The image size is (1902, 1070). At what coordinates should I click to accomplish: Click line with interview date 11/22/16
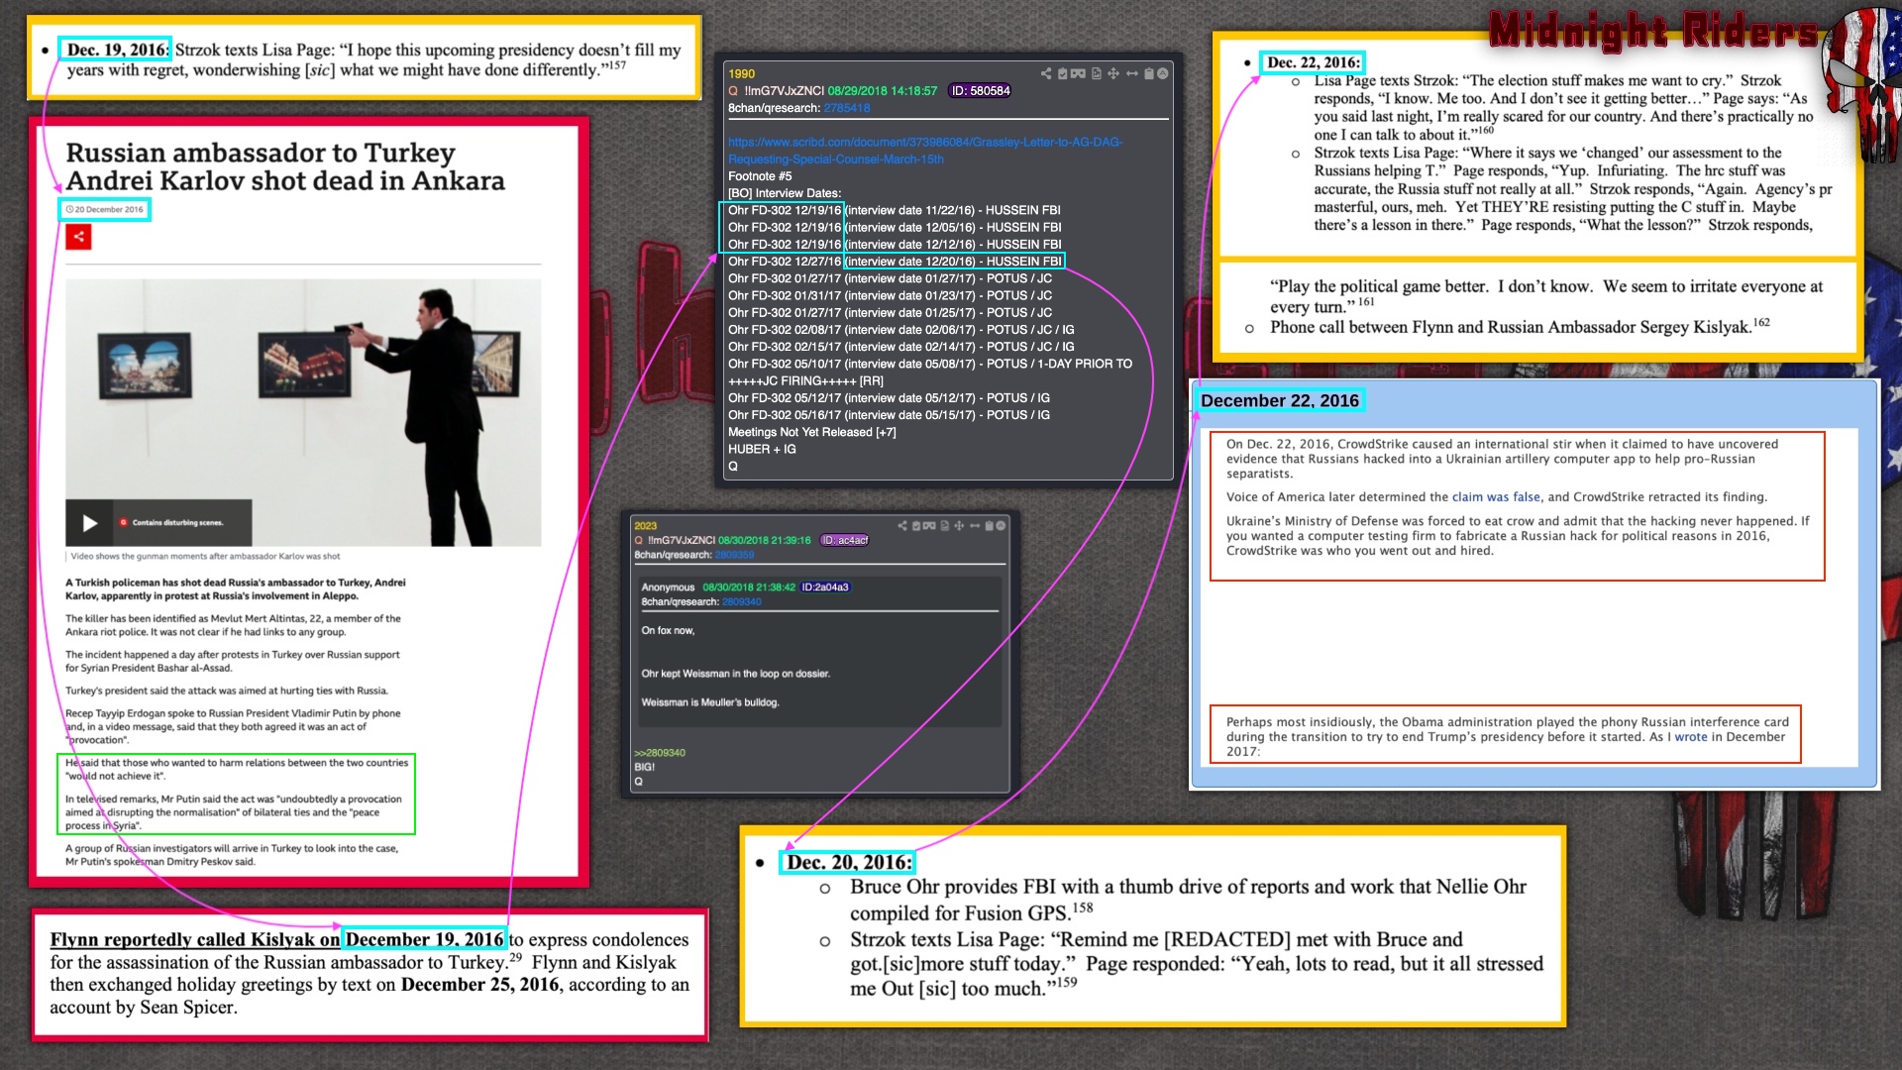pos(895,210)
